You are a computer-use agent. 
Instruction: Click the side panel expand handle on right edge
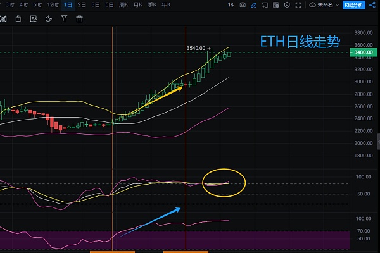379,142
